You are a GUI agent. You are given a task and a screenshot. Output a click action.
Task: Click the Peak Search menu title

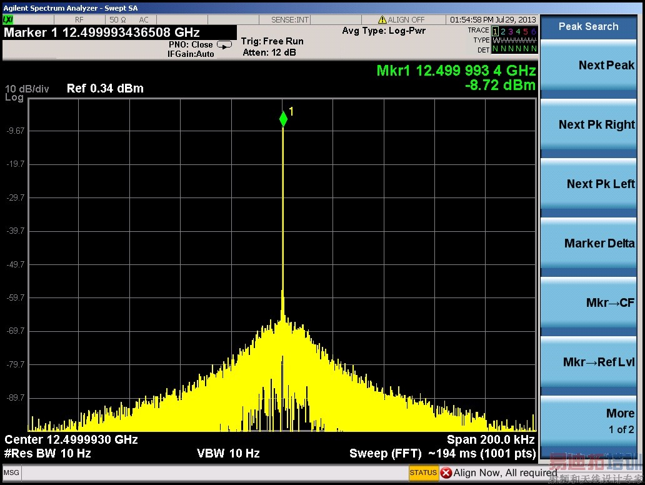[588, 27]
